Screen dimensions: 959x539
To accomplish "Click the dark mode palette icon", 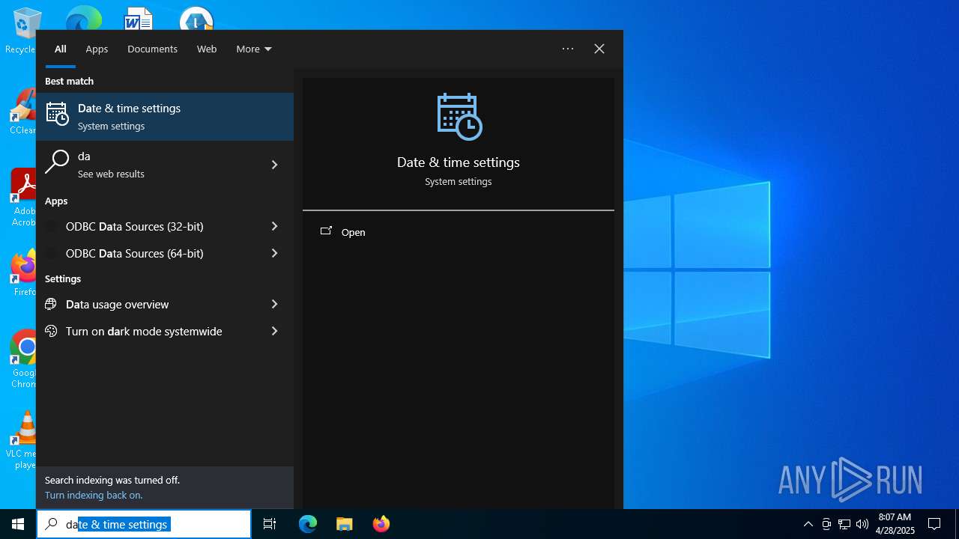I will [x=51, y=331].
